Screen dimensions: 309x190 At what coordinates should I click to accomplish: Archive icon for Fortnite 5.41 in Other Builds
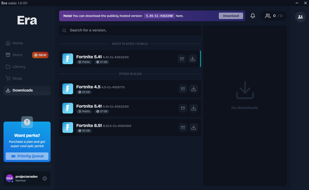tap(183, 108)
